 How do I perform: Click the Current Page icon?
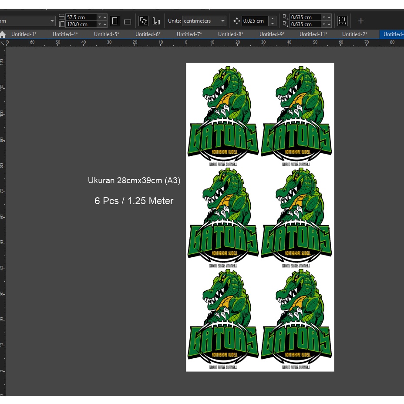point(156,20)
